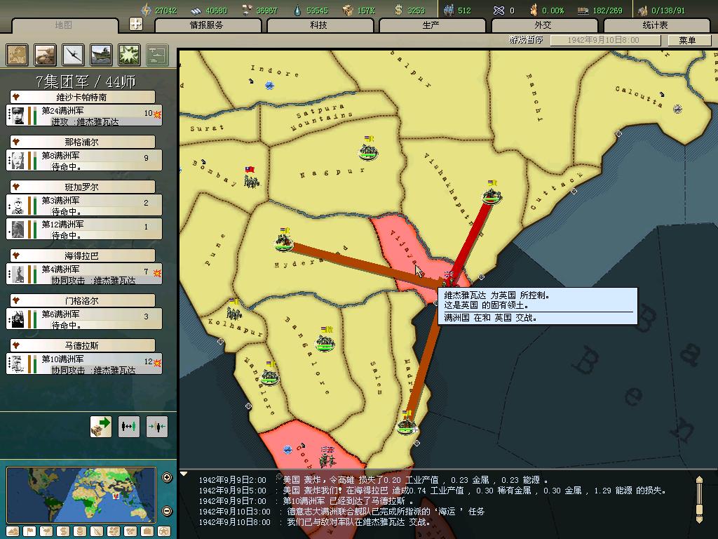Click the supply convoy crate button

[x=101, y=426]
